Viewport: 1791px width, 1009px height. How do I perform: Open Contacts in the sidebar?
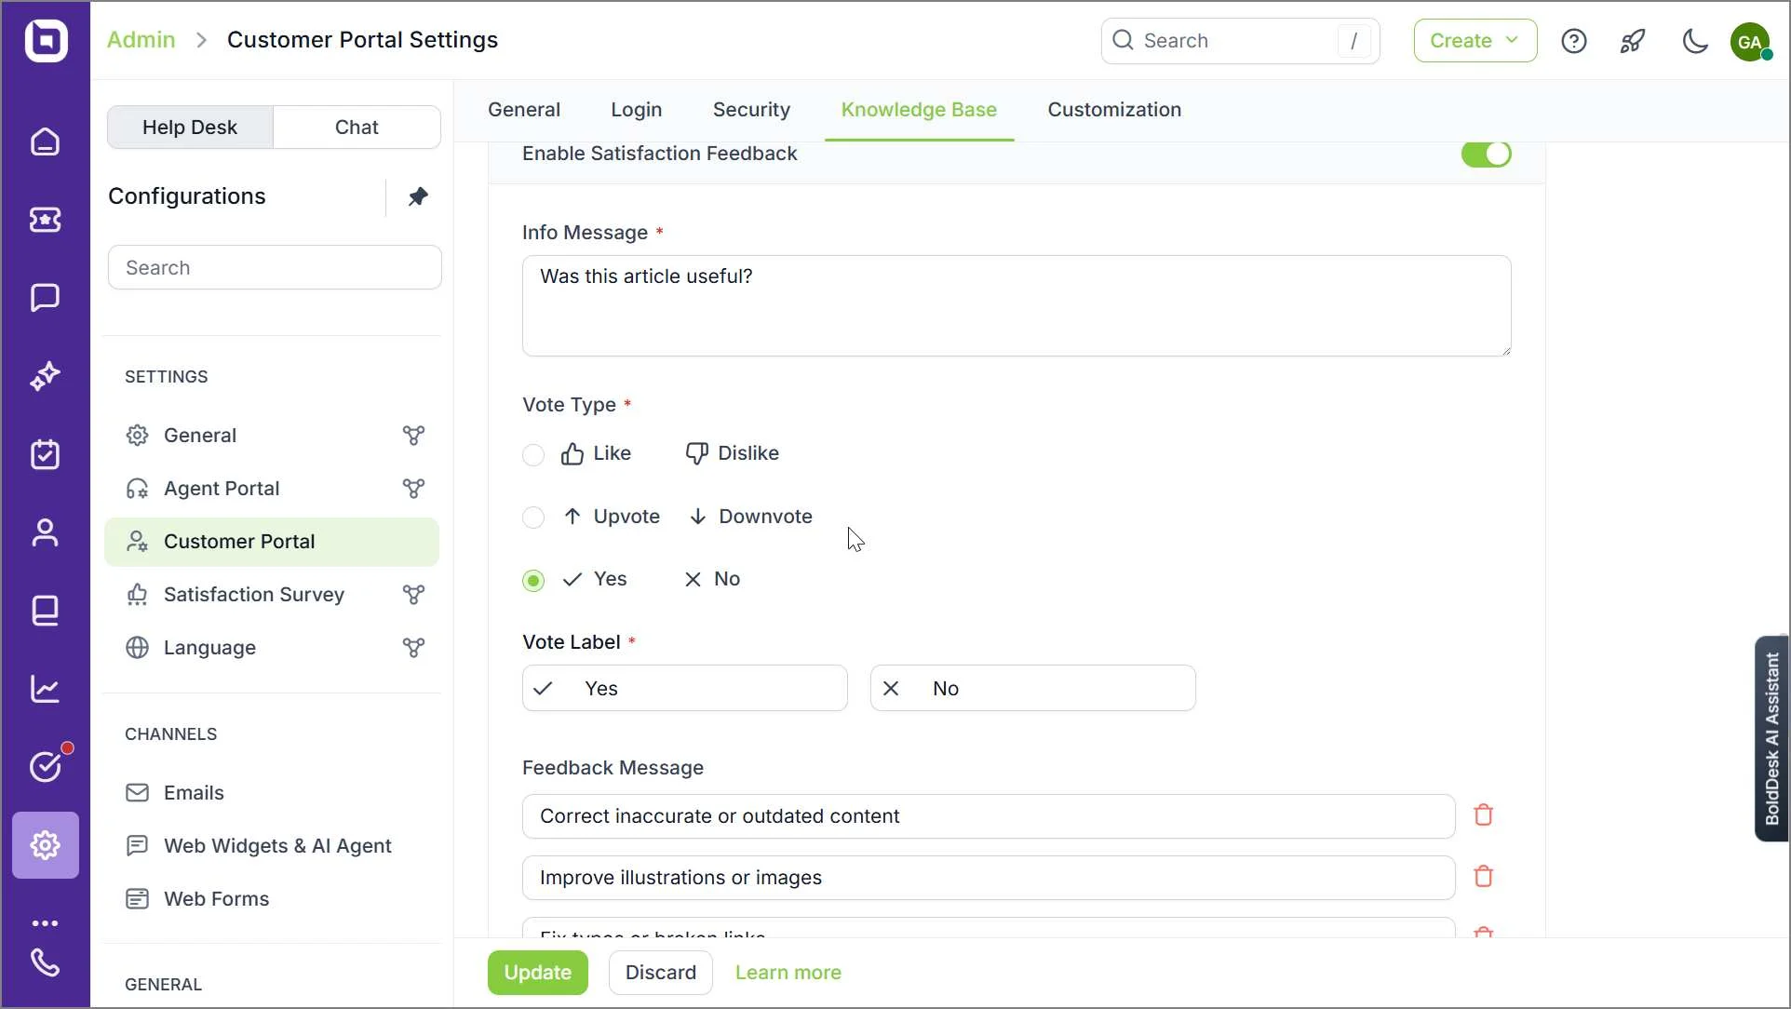point(45,532)
